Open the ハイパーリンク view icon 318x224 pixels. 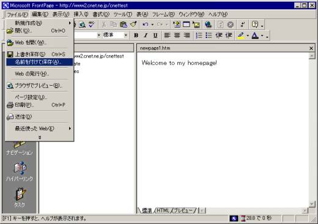[20, 172]
